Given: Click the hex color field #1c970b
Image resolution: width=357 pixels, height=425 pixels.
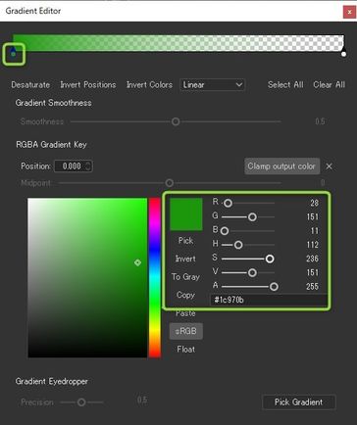Looking at the screenshot, I should pos(269,300).
